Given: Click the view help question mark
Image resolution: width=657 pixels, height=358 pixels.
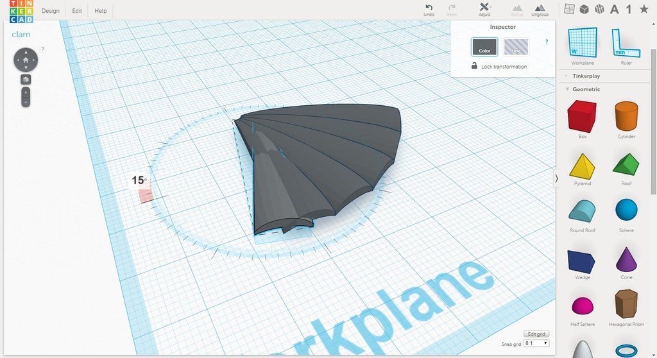Looking at the screenshot, I should coord(42,49).
